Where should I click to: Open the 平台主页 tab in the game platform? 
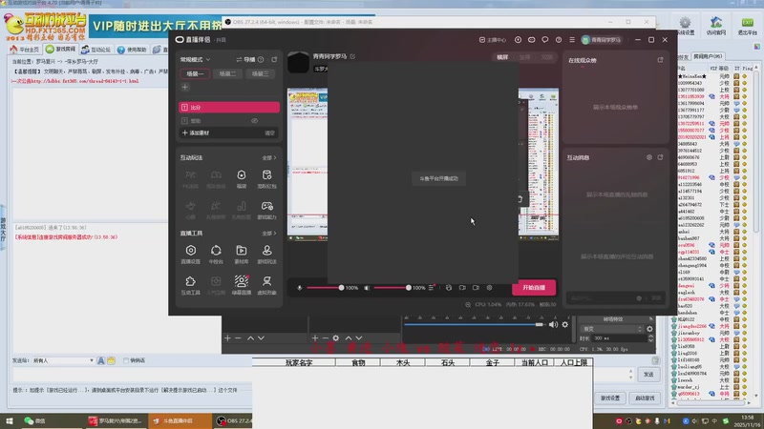(25, 50)
